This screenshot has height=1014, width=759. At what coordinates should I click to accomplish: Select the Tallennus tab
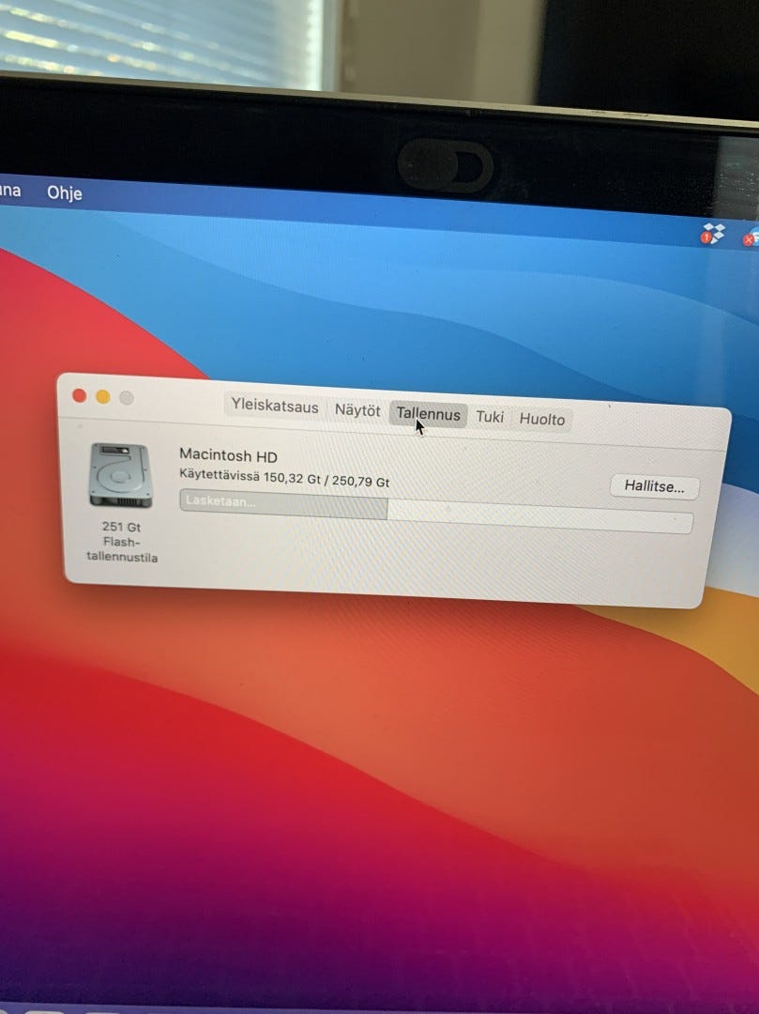tap(428, 415)
